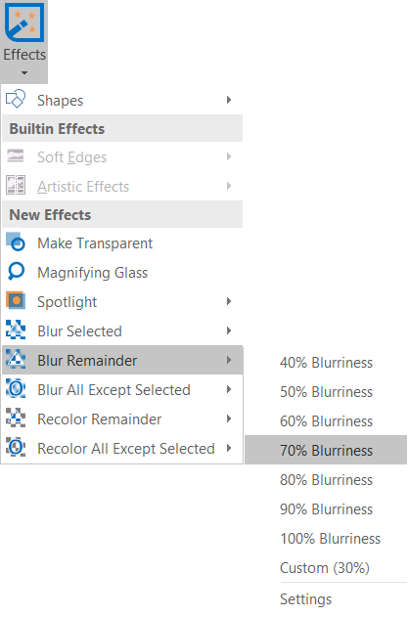Screen dimensions: 408x617
Task: Select the Blur Selected icon
Action: tap(16, 330)
